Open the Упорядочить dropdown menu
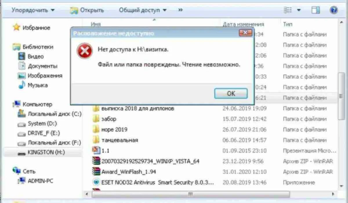348x203 pixels. pos(33,10)
